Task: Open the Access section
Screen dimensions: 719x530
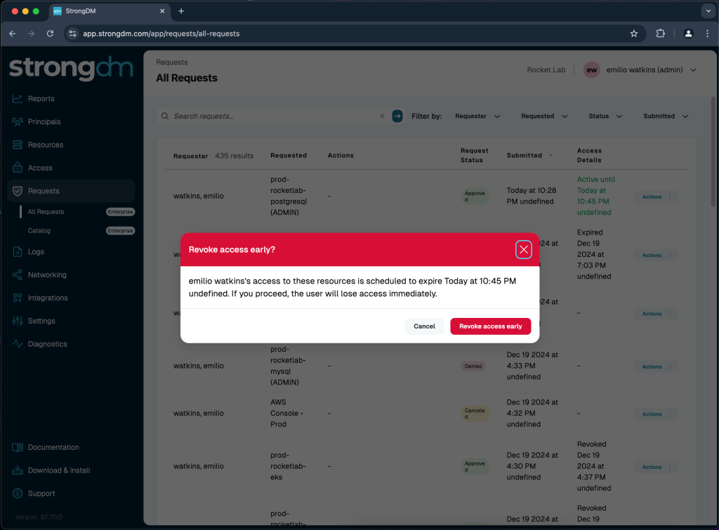Action: click(x=40, y=168)
